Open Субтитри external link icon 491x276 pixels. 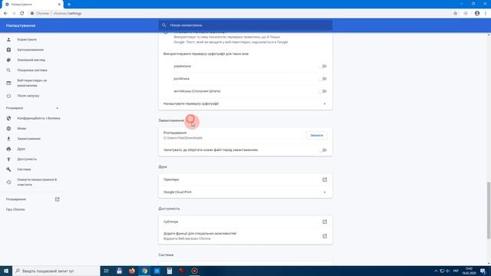pos(325,222)
